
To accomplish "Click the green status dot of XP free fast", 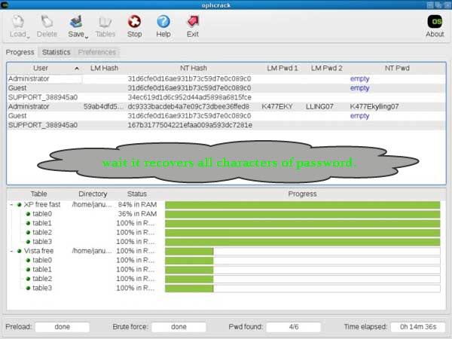I will tap(20, 205).
